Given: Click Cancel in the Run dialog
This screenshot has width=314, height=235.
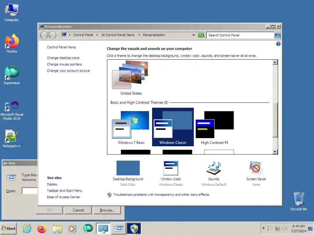Looking at the screenshot, I should pyautogui.click(x=78, y=210).
